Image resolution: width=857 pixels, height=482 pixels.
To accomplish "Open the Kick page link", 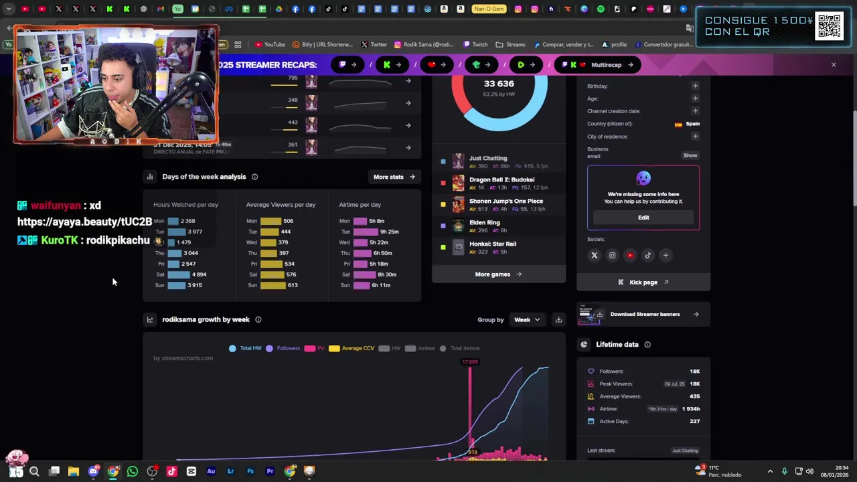I will 643,283.
